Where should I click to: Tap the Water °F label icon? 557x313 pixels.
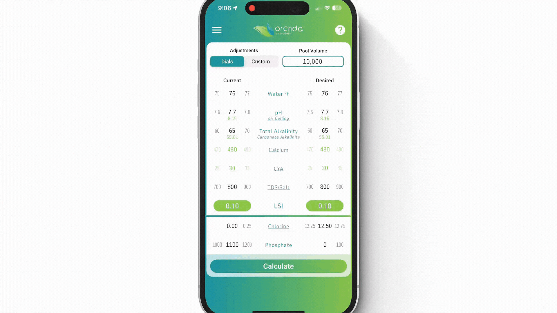coord(278,94)
